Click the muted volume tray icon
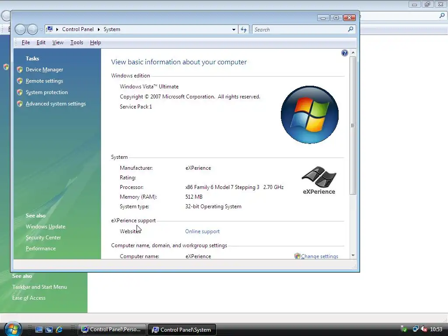The height and width of the screenshot is (336, 448). [x=424, y=329]
